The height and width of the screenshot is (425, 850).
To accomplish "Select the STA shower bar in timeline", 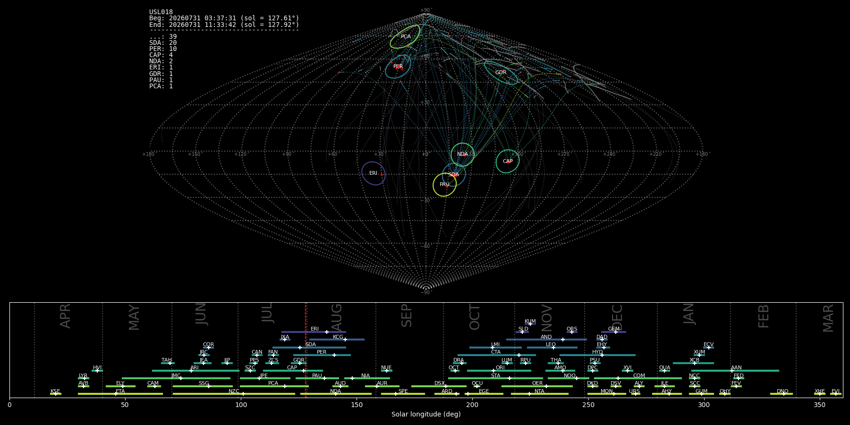I will [x=495, y=378].
